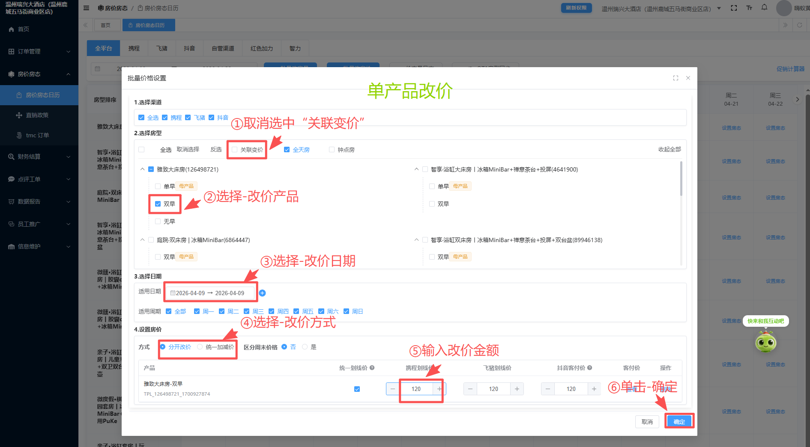810x447 pixels.
Task: Switch to the 携程 platform tab
Action: [x=134, y=48]
